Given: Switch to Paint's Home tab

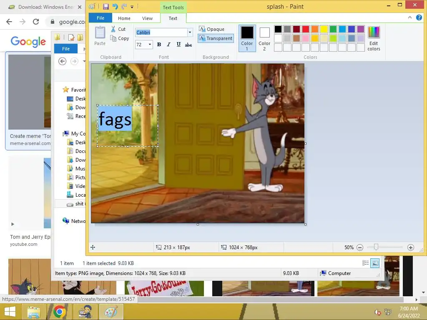Looking at the screenshot, I should 124,18.
